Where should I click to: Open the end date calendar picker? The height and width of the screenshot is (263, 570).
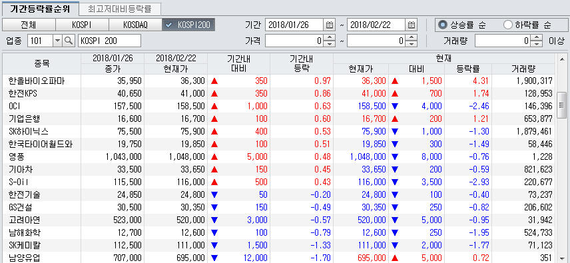(x=411, y=25)
